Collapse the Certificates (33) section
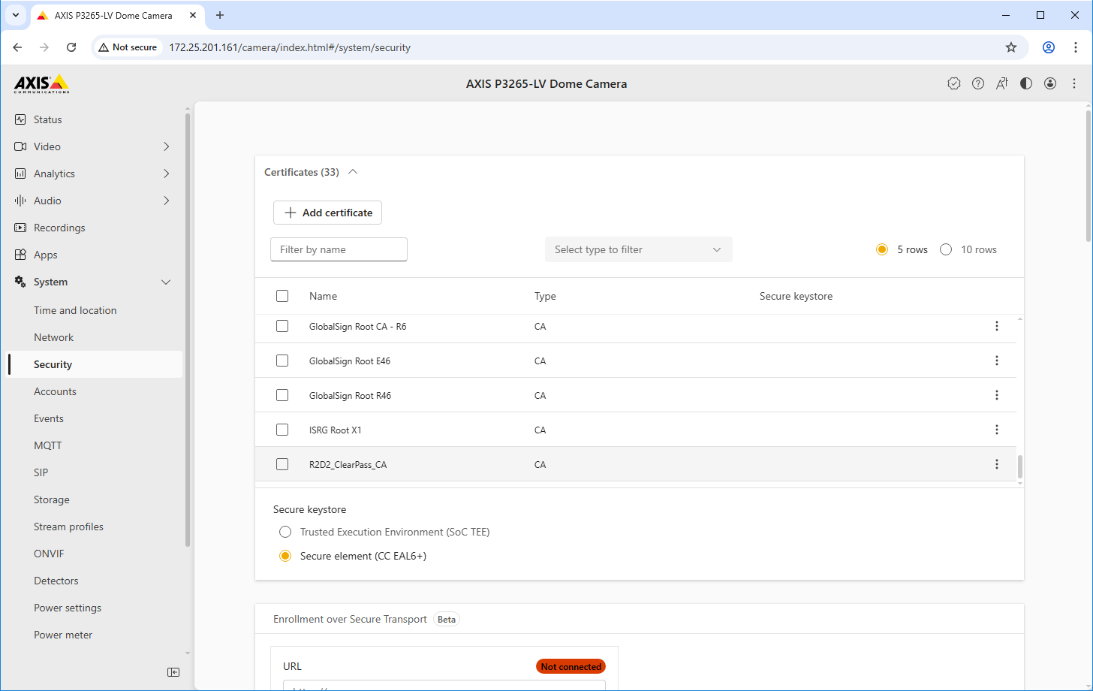Viewport: 1093px width, 691px height. pos(353,172)
